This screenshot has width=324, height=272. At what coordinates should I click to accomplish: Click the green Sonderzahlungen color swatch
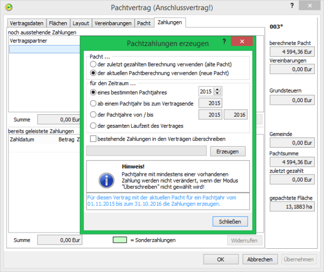point(119,240)
